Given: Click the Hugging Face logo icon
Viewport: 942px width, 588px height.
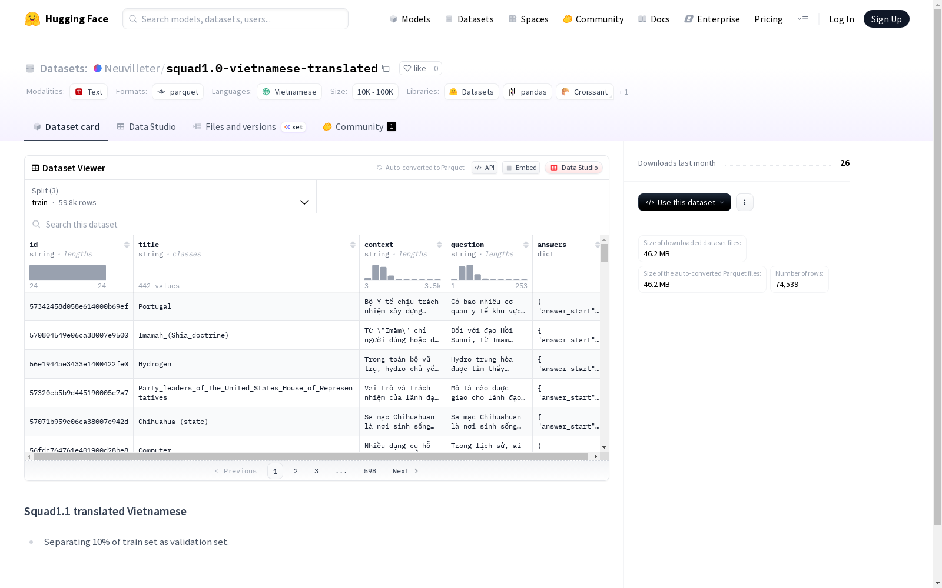Looking at the screenshot, I should tap(32, 19).
